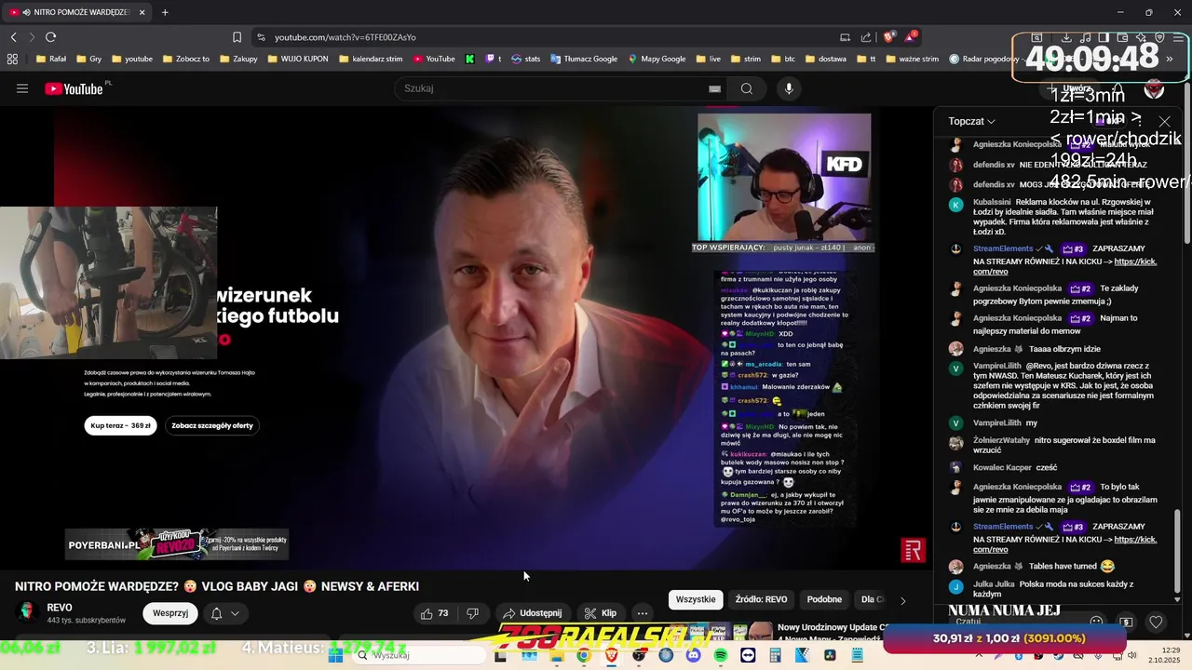1192x670 pixels.
Task: Open account avatar at top right
Action: pyautogui.click(x=1154, y=88)
